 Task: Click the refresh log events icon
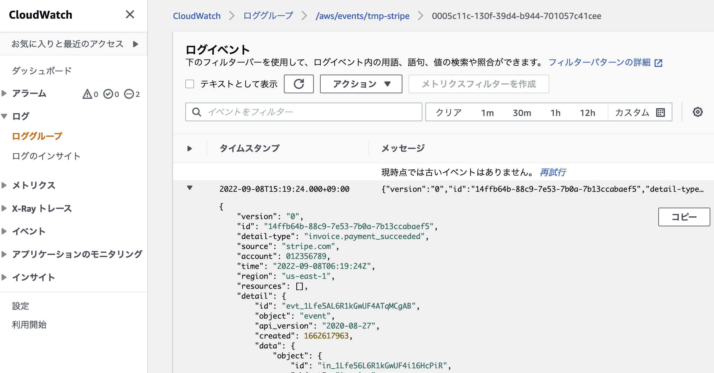[x=298, y=84]
